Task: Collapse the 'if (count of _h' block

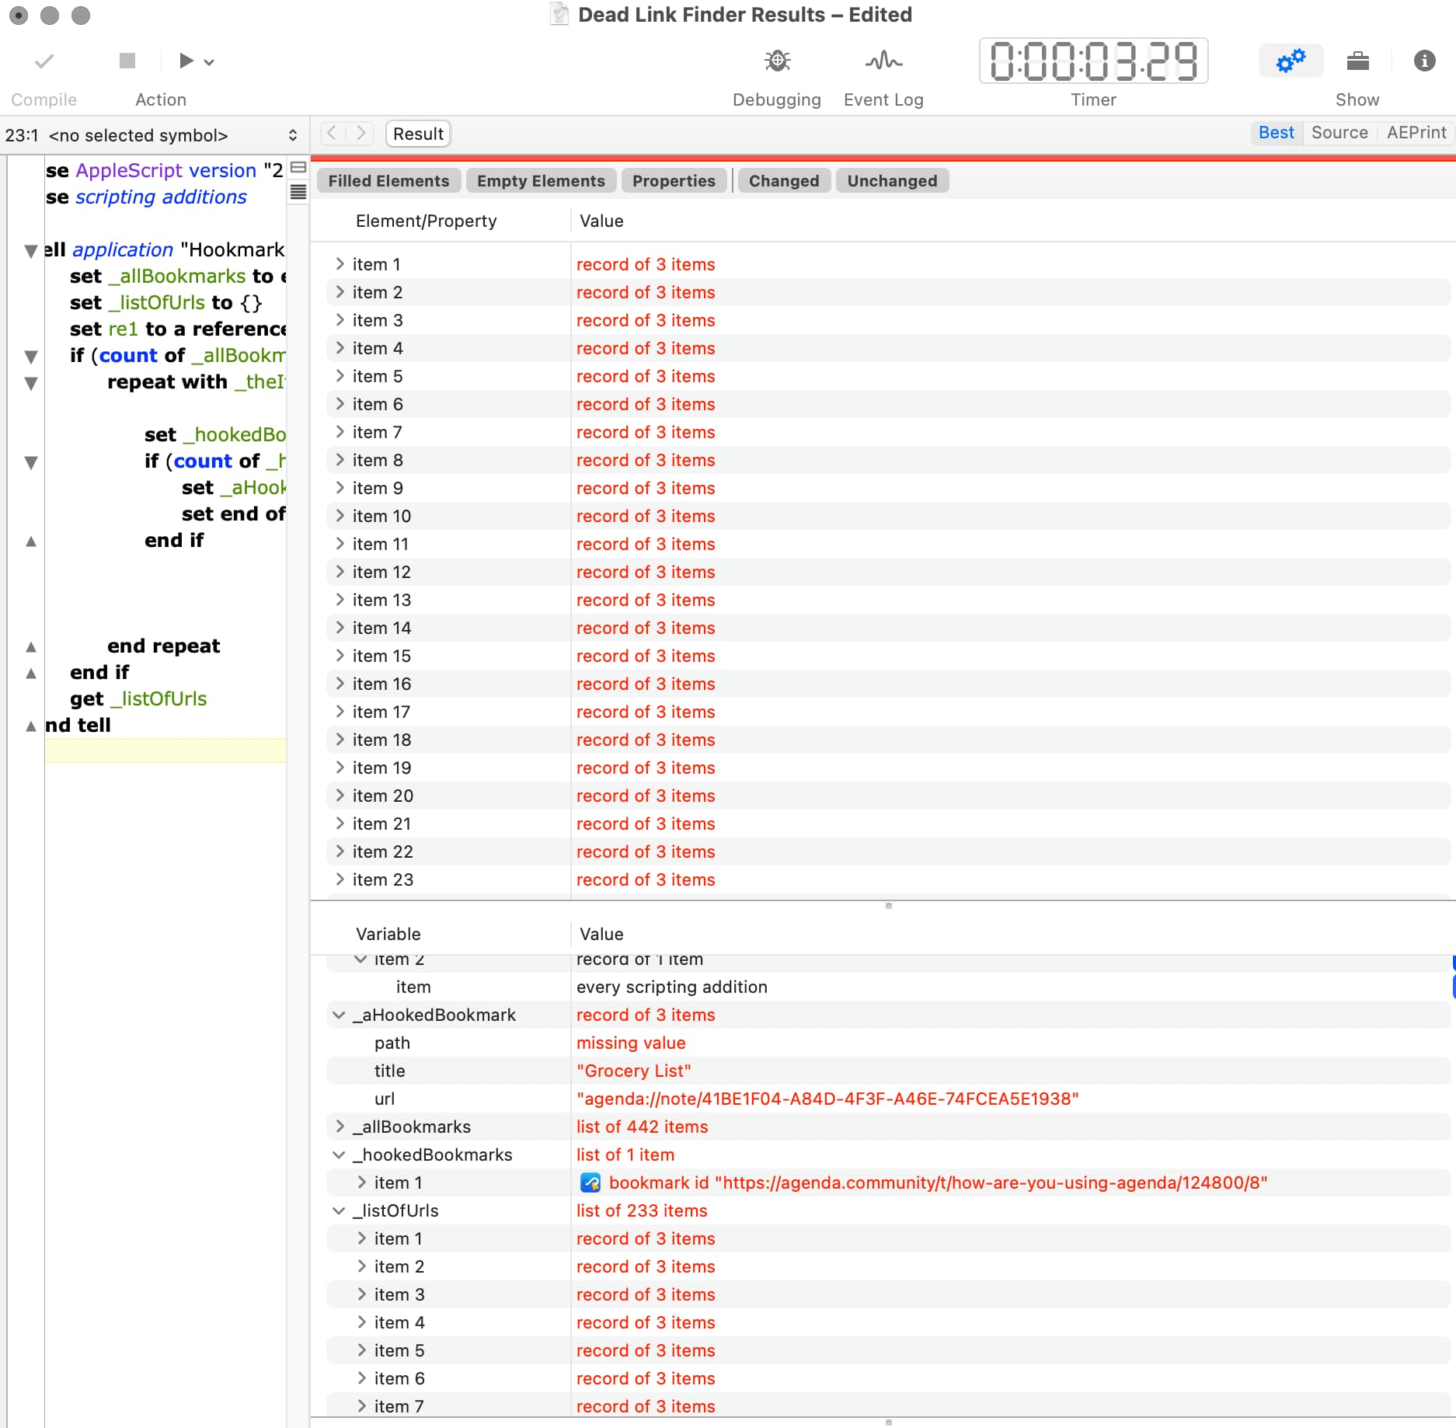Action: coord(31,462)
